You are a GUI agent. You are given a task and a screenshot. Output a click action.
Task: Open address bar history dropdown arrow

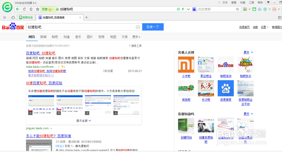188,9
